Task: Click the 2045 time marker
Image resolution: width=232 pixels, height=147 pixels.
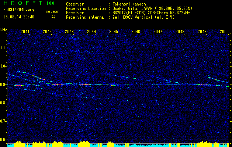Action: click(x=114, y=32)
